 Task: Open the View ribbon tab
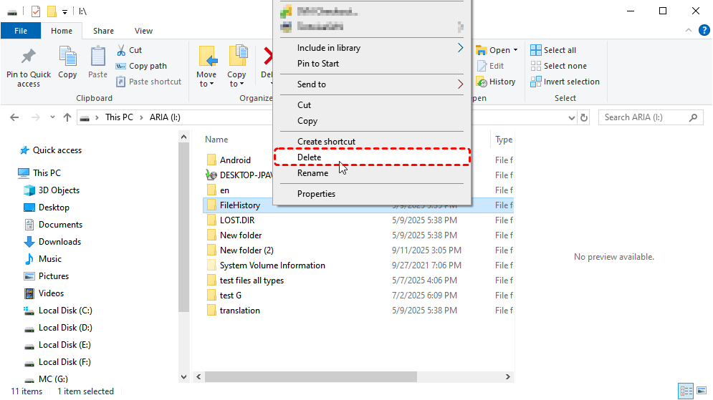(x=143, y=31)
